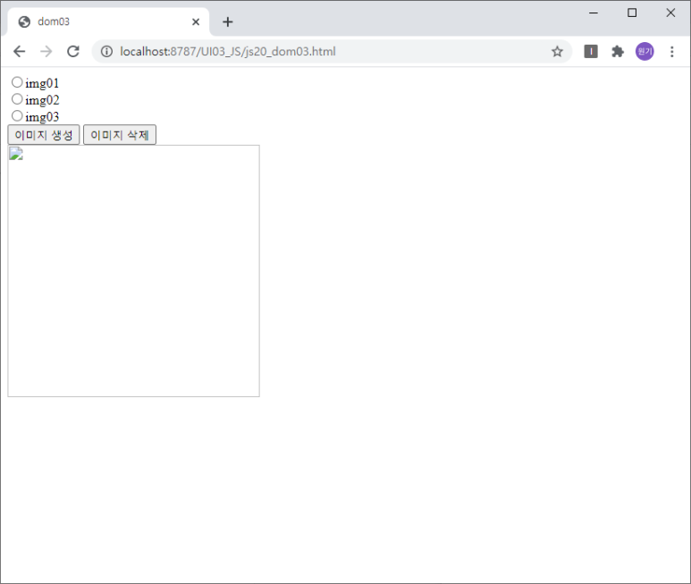Select the img03 radio button

[17, 115]
